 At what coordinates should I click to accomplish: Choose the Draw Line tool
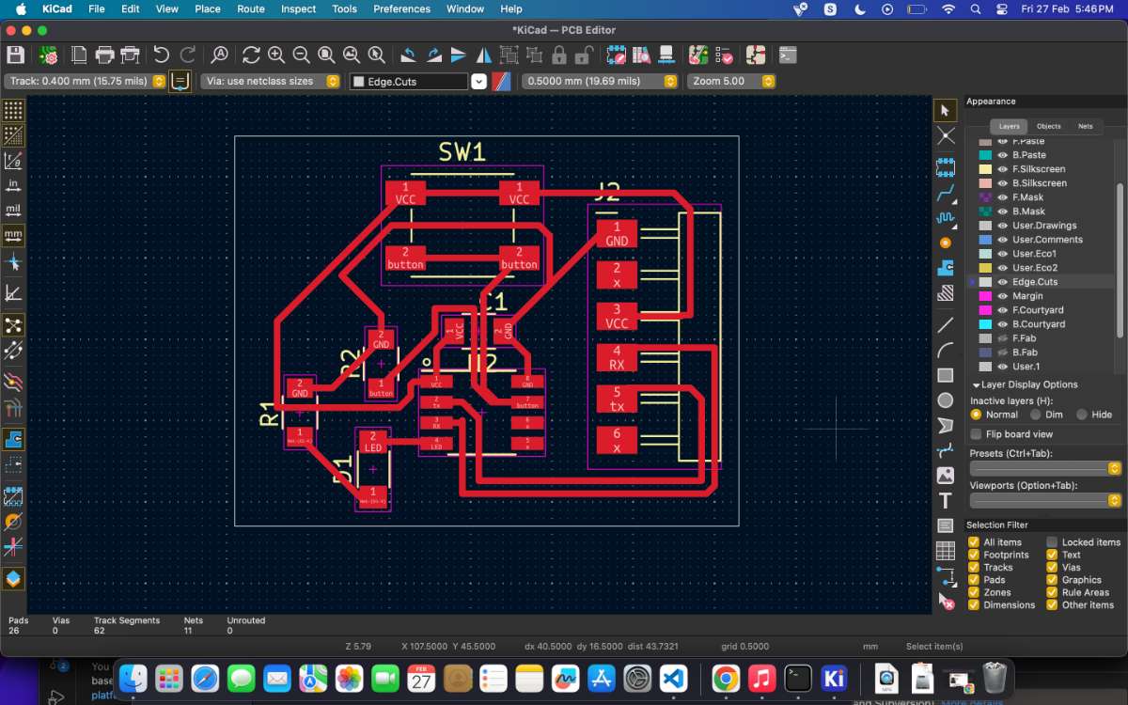[x=946, y=325]
